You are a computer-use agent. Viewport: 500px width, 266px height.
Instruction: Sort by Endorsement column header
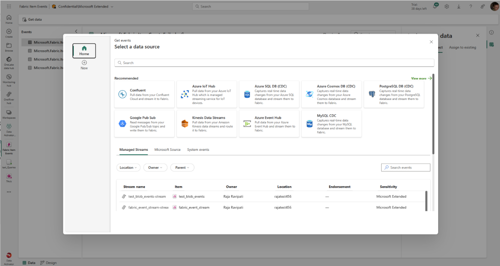tap(340, 187)
